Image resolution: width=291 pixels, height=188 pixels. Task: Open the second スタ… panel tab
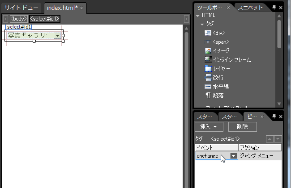click(229, 117)
